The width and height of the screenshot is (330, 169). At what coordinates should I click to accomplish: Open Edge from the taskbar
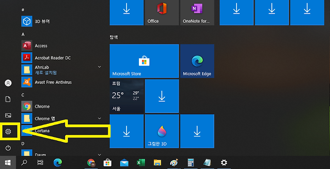point(58,163)
